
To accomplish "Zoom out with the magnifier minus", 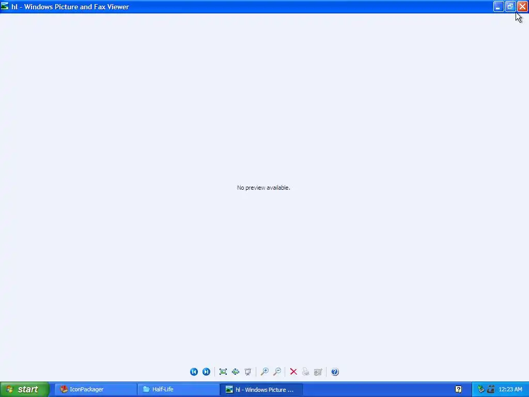I will 277,372.
